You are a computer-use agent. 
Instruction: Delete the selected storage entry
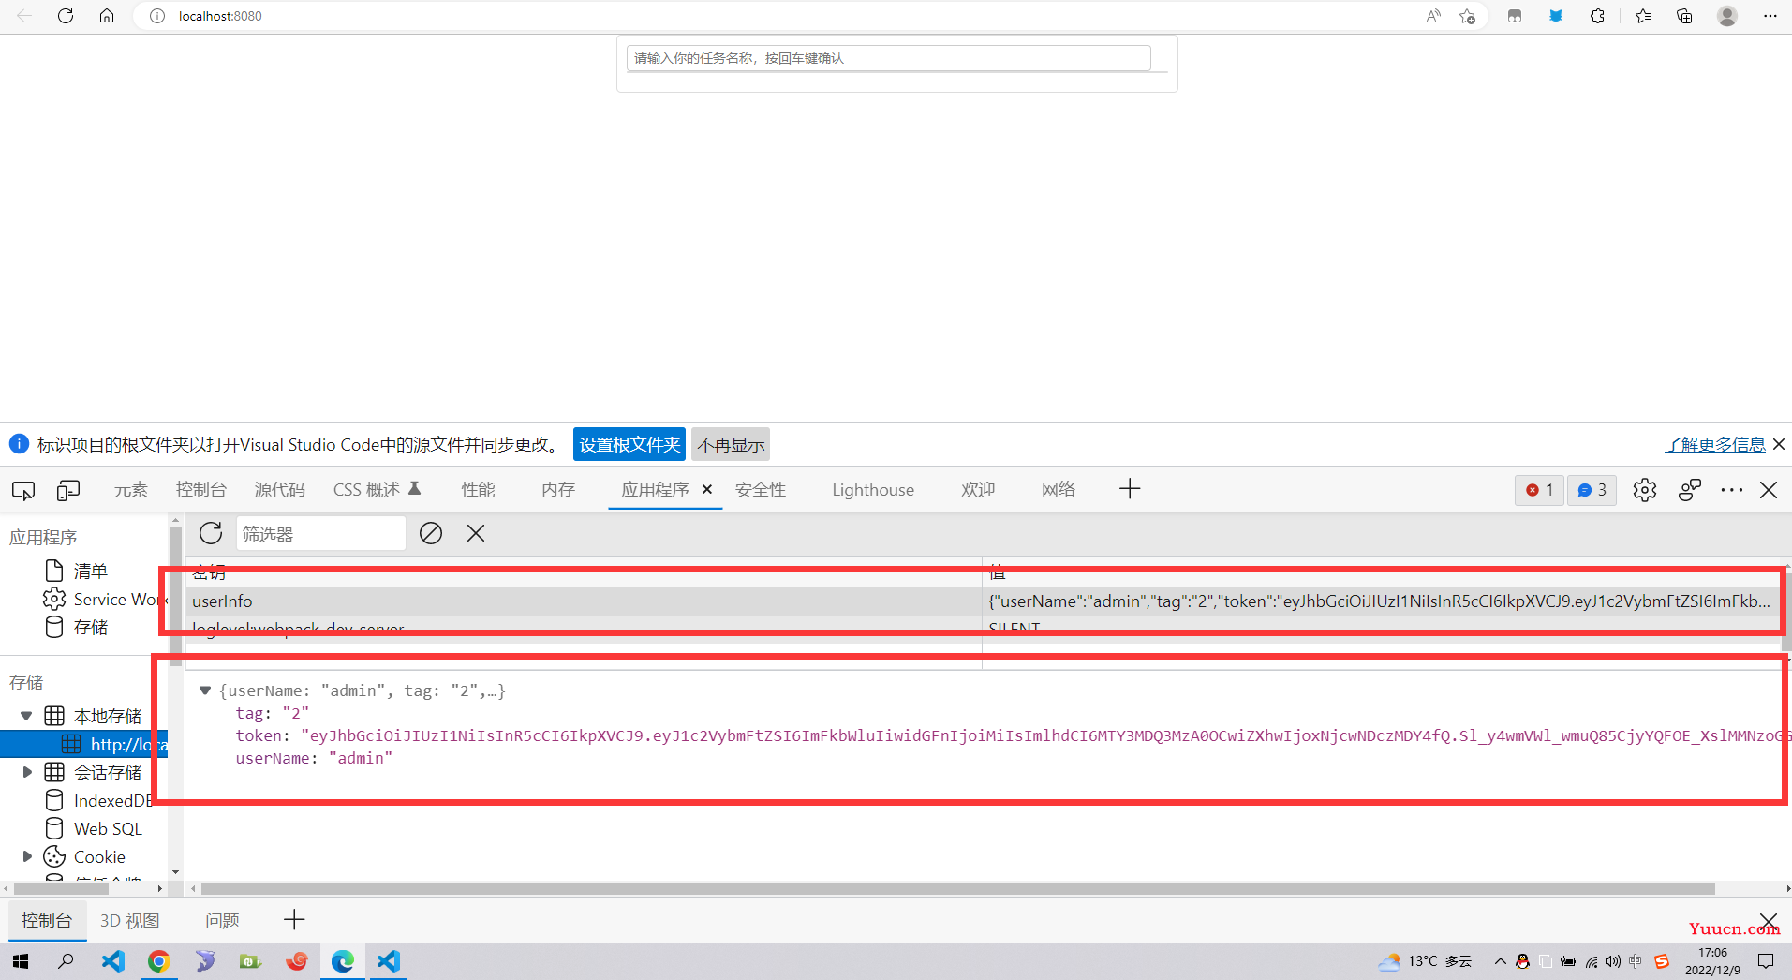[476, 533]
